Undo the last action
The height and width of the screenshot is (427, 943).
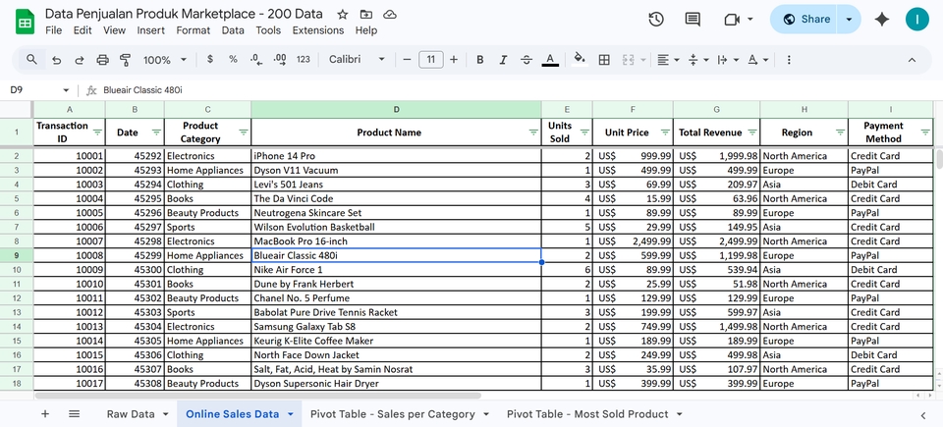[57, 60]
